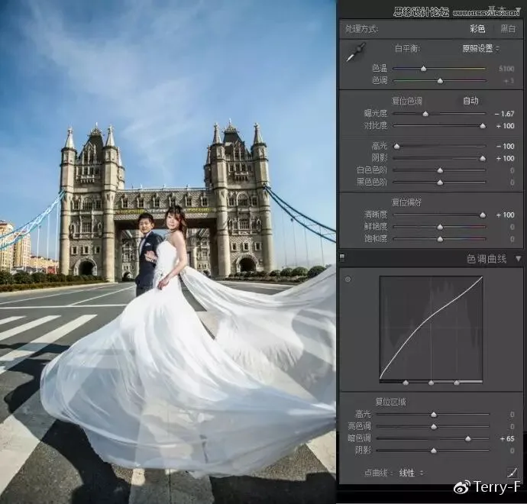Click the 暗色调 darks slider handle
Screen dimensions: 527x504
click(x=467, y=439)
